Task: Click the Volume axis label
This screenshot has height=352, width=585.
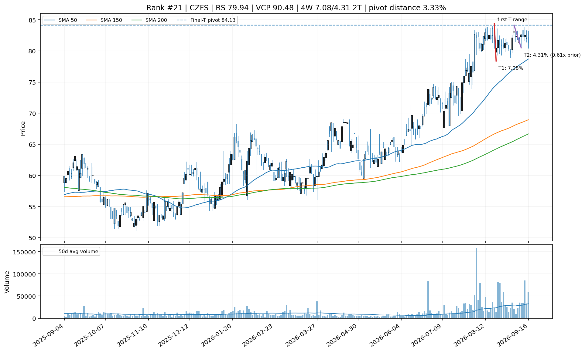Action: pos(7,282)
